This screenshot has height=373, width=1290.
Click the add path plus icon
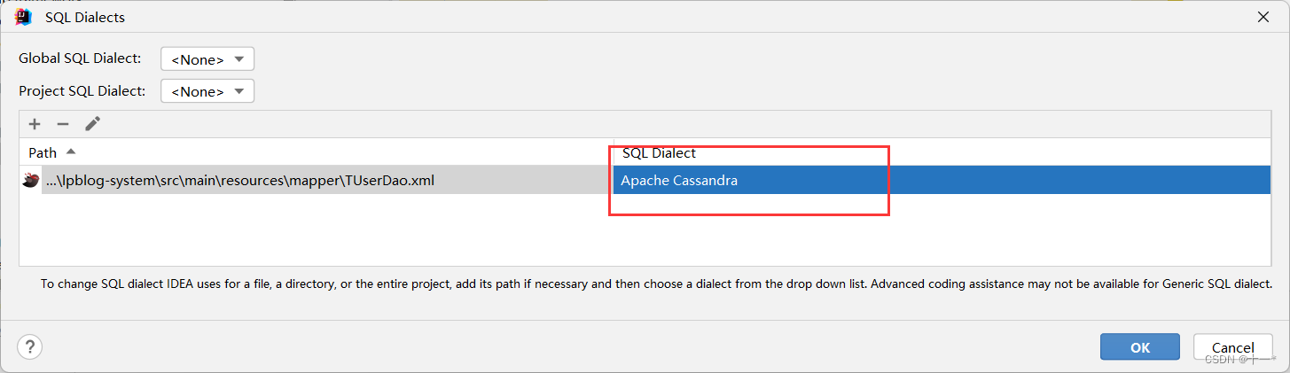pos(35,124)
